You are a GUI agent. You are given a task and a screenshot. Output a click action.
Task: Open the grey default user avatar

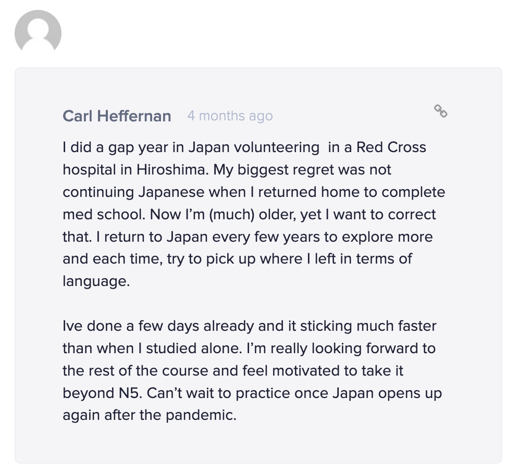38,32
